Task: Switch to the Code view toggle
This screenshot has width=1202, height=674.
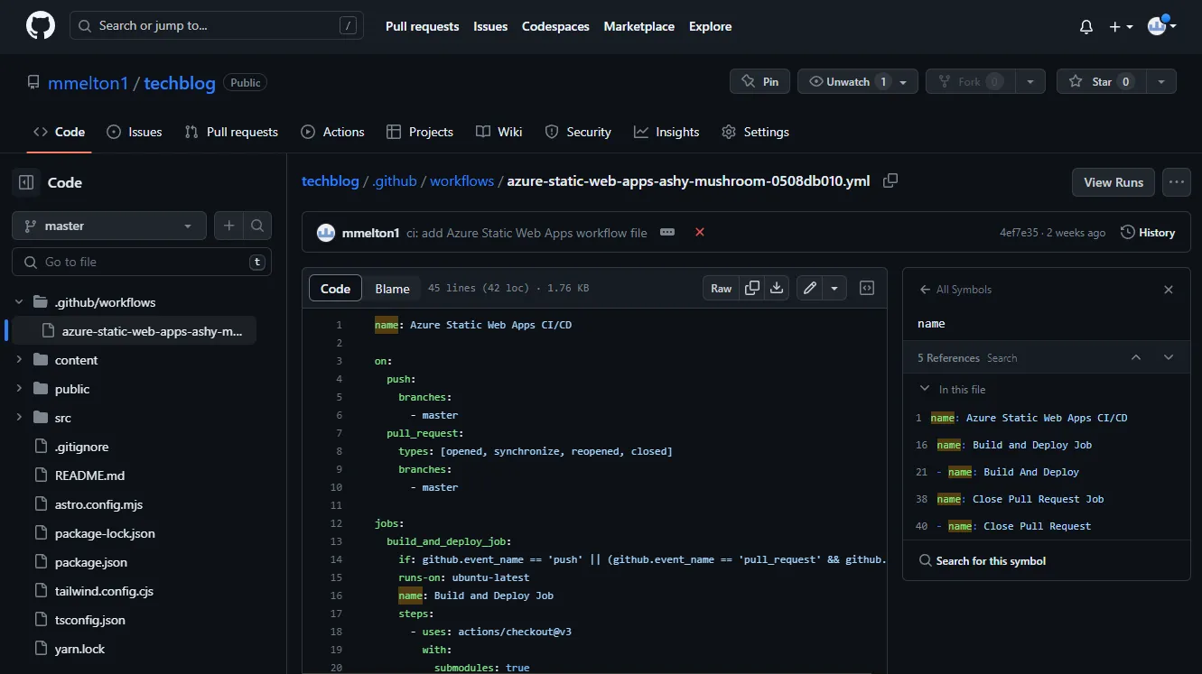Action: tap(335, 289)
